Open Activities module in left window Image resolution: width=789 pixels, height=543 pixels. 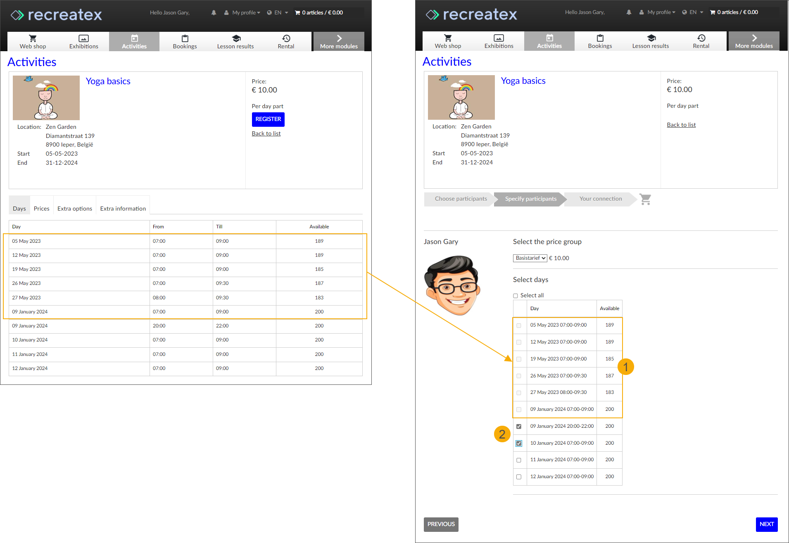click(134, 42)
